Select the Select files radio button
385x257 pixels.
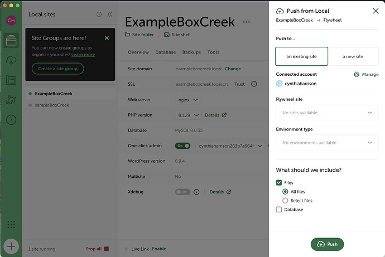pyautogui.click(x=285, y=201)
